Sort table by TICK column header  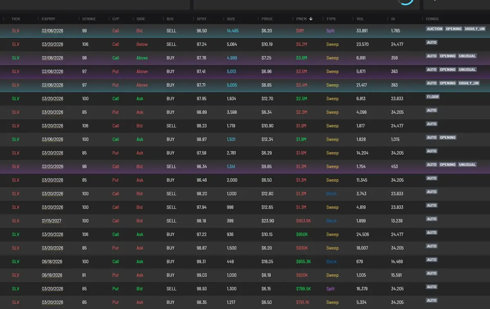[x=16, y=19]
